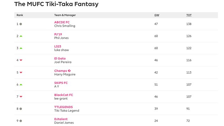
Task: Click the green up arrow next to rank 2
Action: (x=21, y=36)
